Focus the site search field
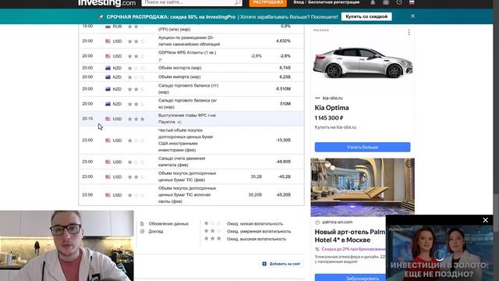Image resolution: width=499 pixels, height=281 pixels. tap(189, 2)
